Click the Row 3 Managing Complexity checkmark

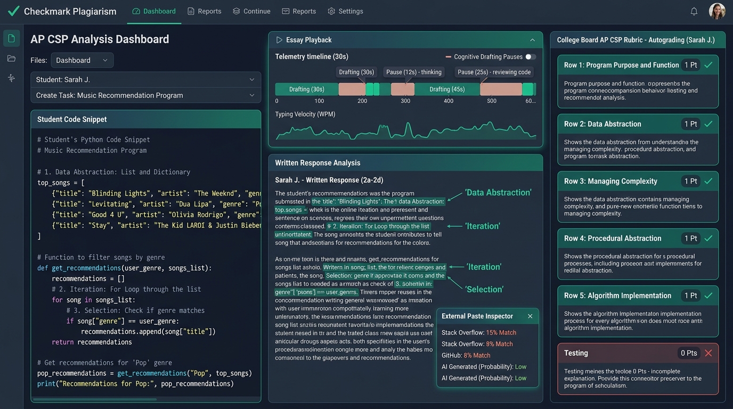click(x=708, y=181)
